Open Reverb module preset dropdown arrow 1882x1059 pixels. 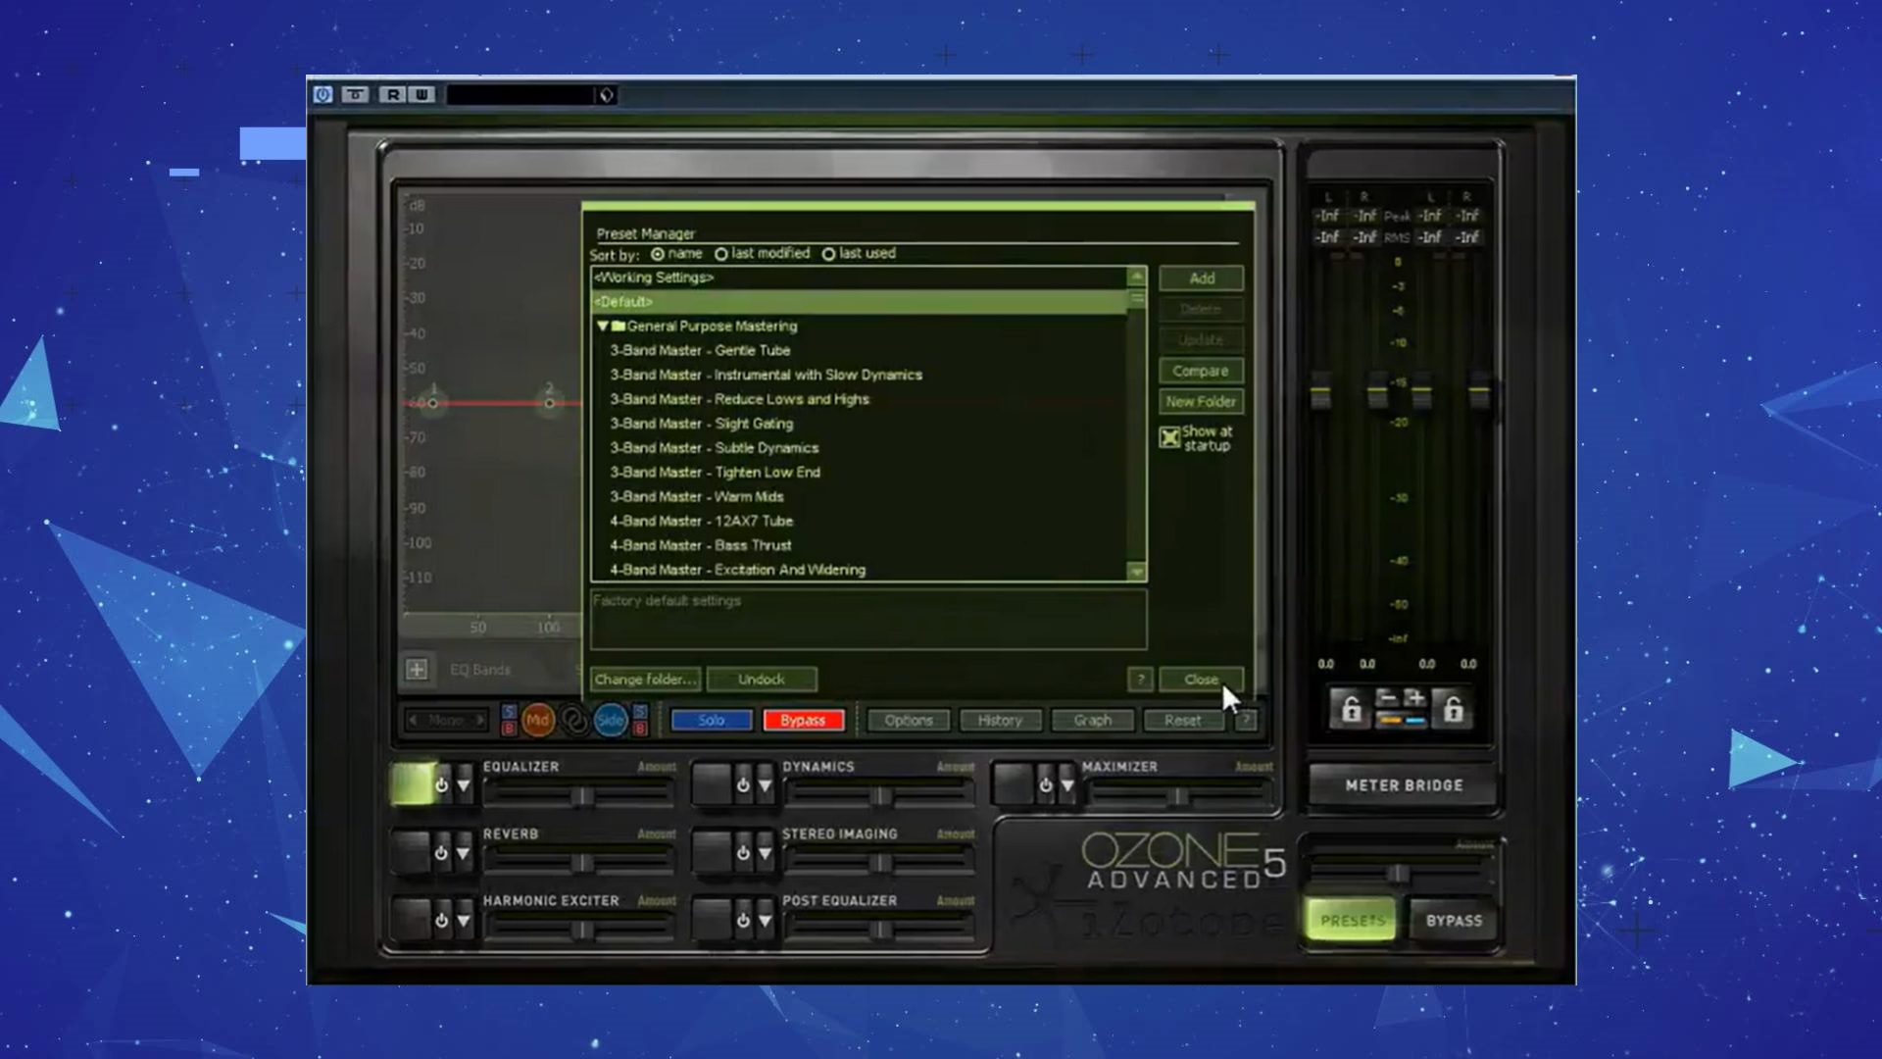(x=464, y=853)
